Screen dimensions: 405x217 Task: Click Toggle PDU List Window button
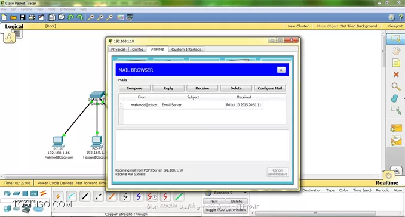225,210
